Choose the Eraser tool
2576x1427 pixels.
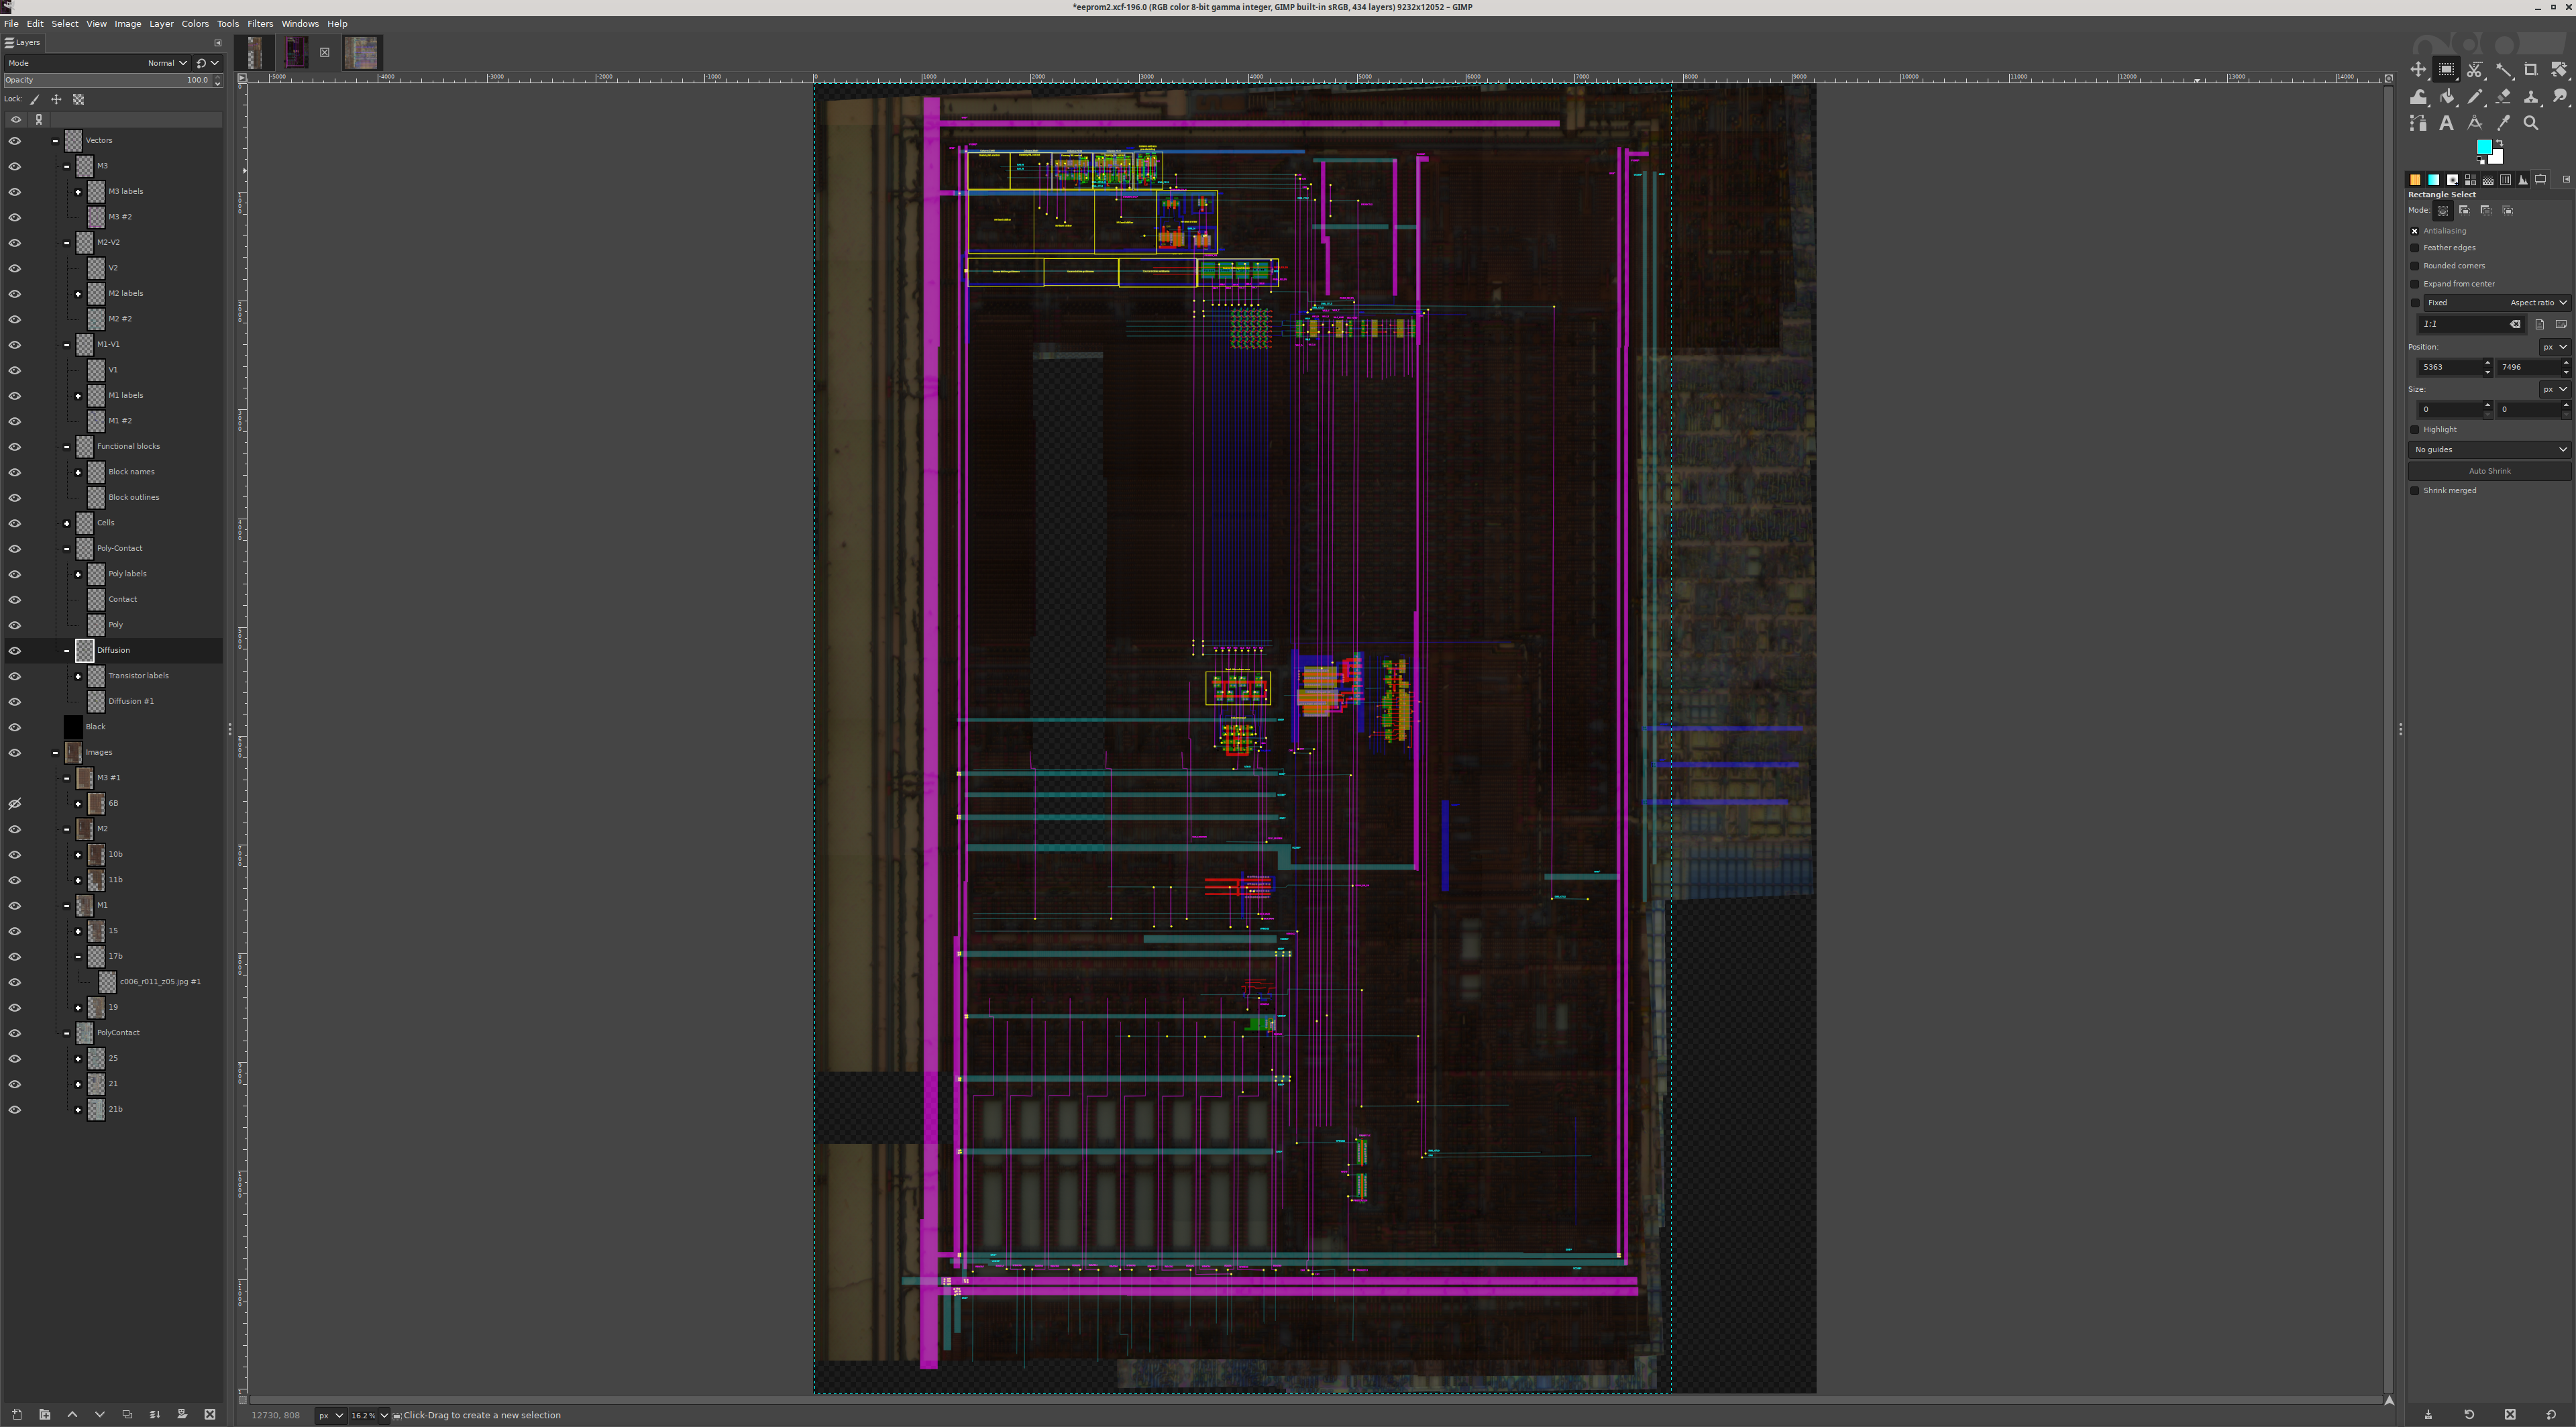[x=2503, y=97]
